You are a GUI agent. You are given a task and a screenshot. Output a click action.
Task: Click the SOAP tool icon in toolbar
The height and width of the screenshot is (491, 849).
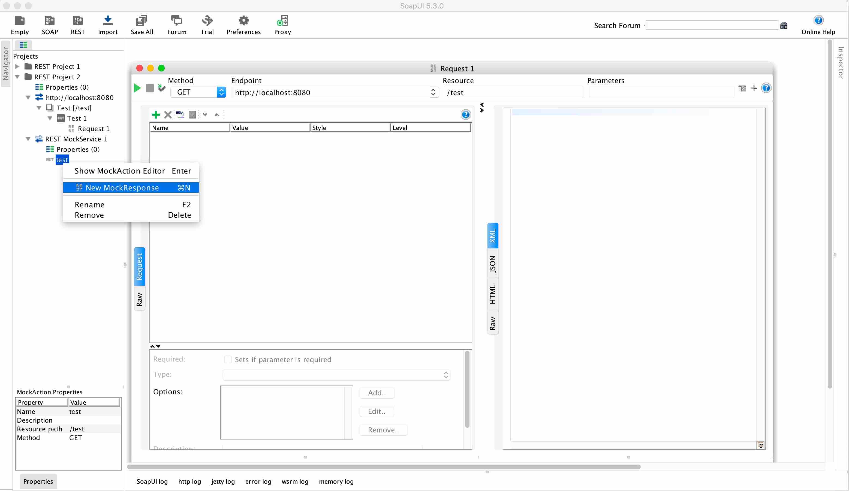coord(50,25)
